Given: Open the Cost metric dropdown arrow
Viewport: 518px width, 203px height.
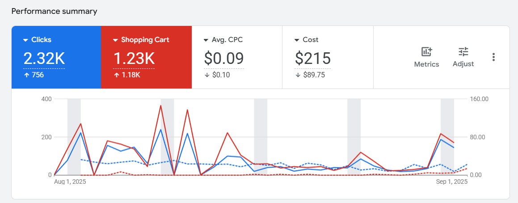Looking at the screenshot, I should click(x=297, y=40).
